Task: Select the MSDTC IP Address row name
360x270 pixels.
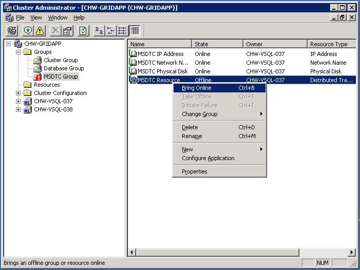Action: [160, 54]
